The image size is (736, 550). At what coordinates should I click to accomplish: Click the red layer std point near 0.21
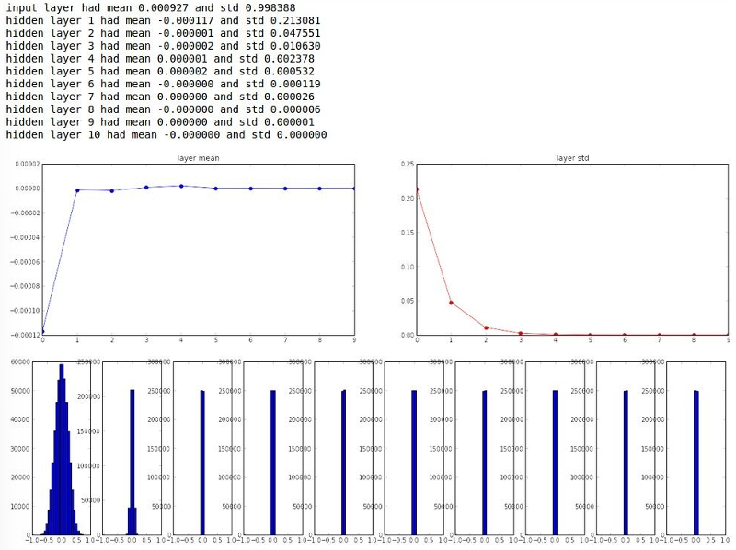click(417, 189)
